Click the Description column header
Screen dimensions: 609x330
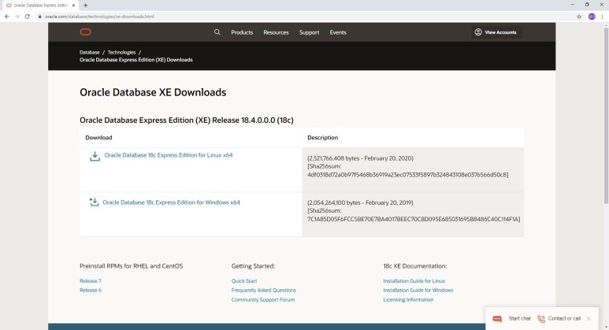pyautogui.click(x=323, y=138)
